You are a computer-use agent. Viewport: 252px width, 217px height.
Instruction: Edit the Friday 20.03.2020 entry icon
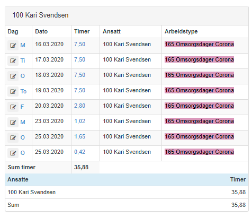tap(13, 107)
